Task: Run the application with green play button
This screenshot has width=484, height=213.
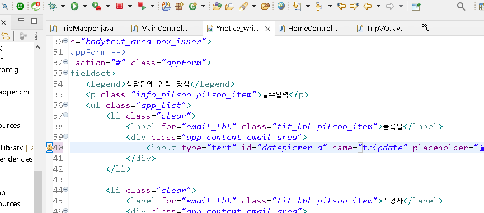Action: pos(74,6)
